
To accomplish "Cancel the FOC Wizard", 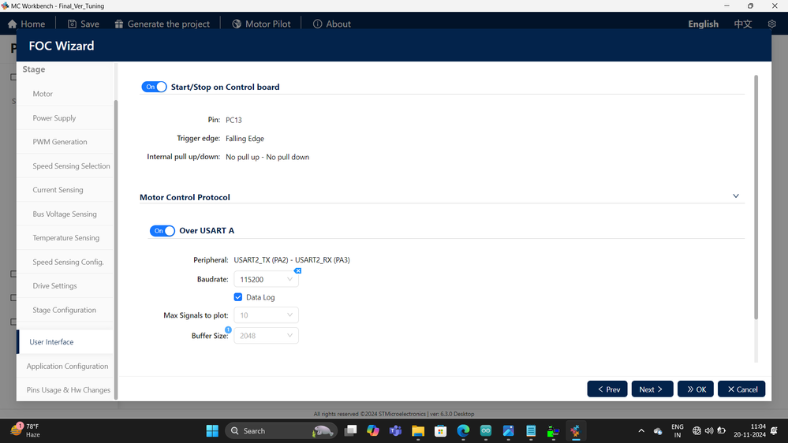I will tap(741, 389).
